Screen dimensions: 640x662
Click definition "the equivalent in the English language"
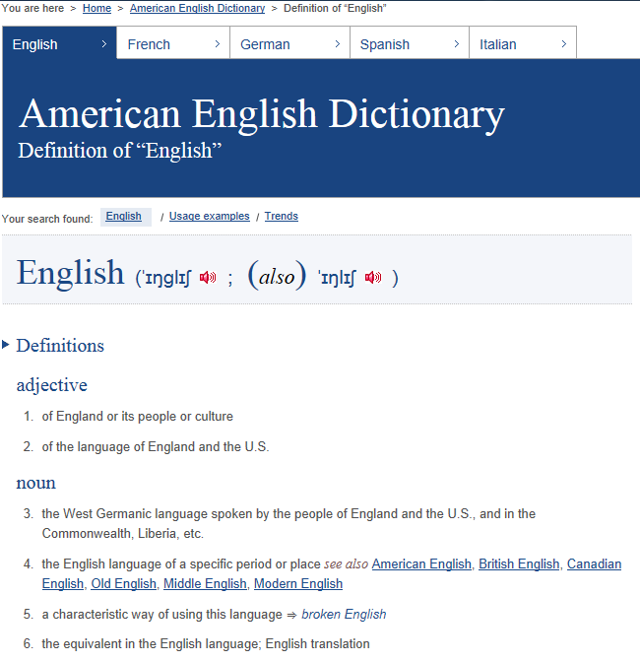click(206, 644)
